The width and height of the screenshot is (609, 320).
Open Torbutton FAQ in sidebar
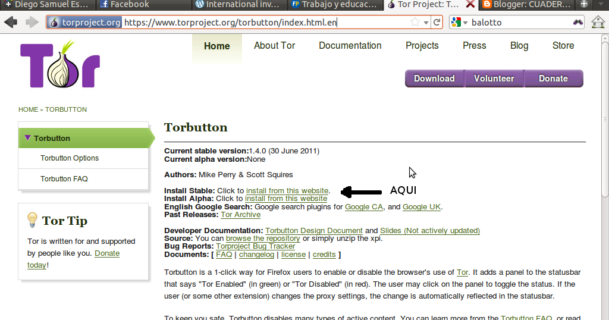64,178
